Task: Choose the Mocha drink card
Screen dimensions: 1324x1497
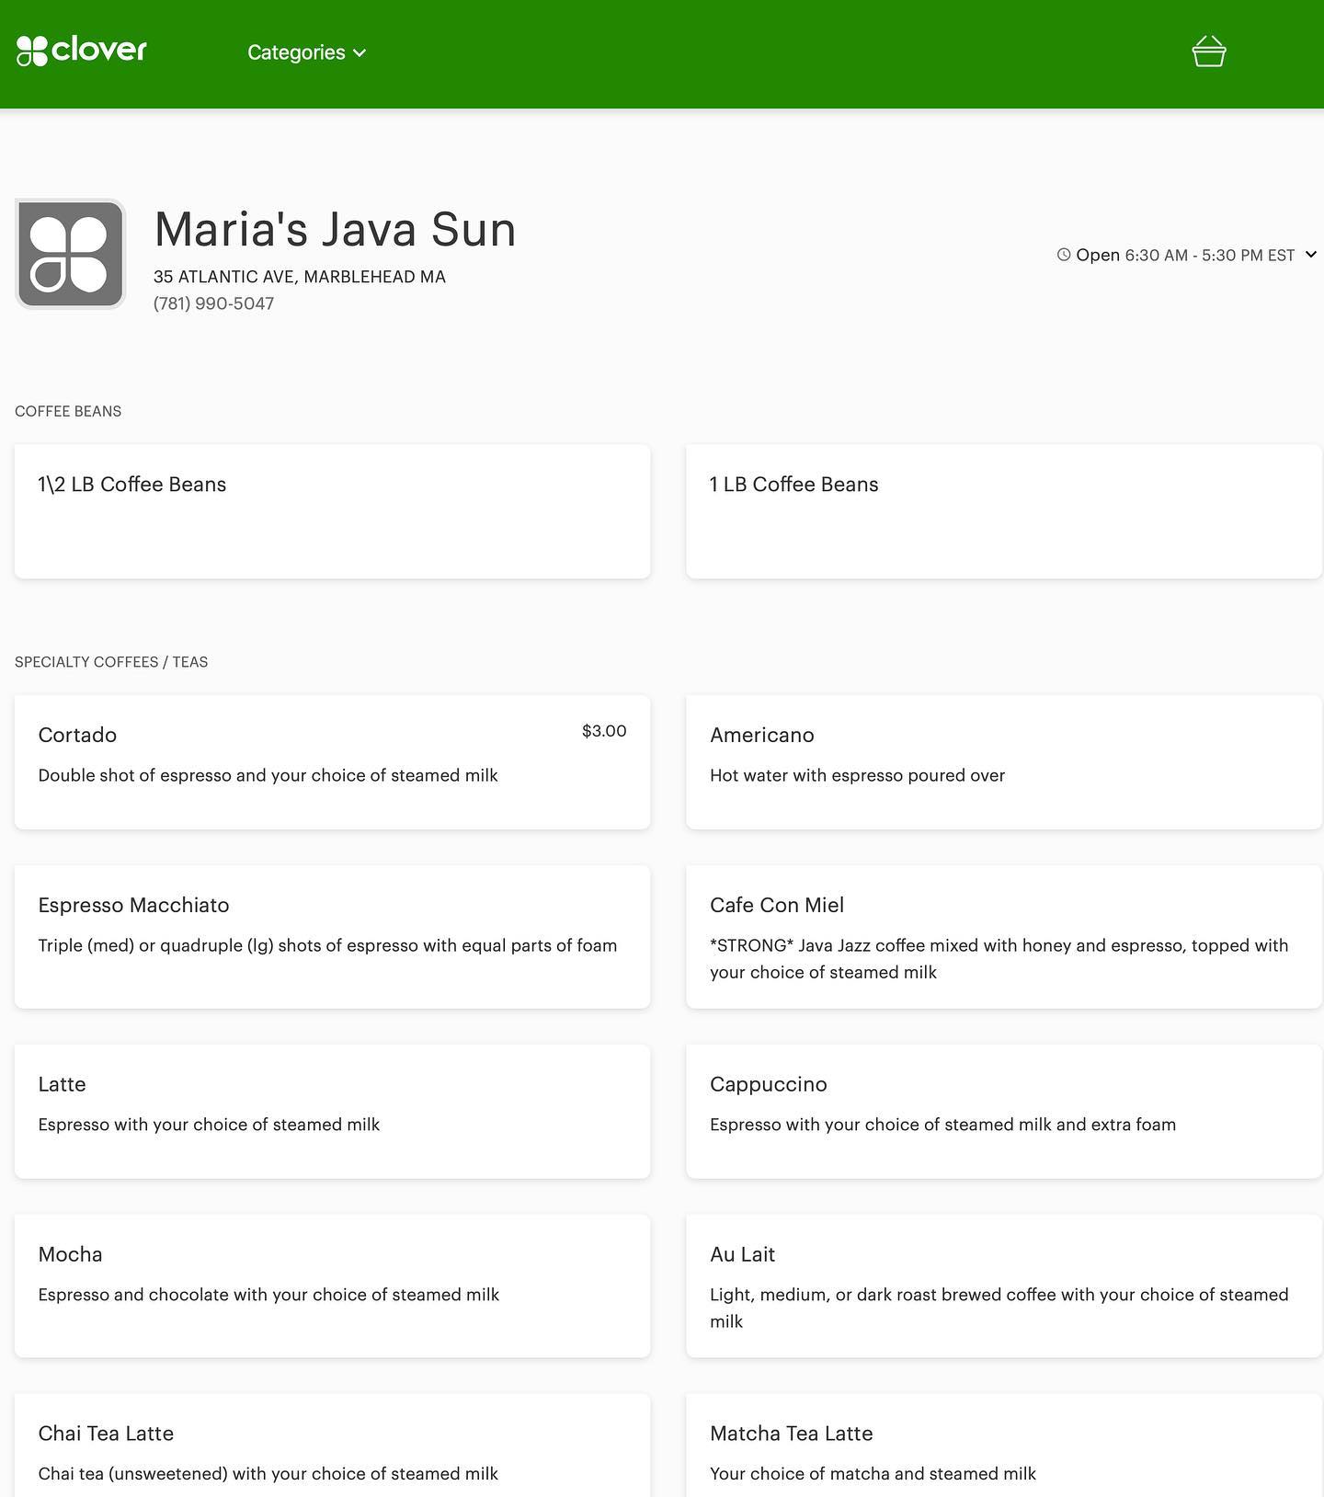Action: click(332, 1286)
